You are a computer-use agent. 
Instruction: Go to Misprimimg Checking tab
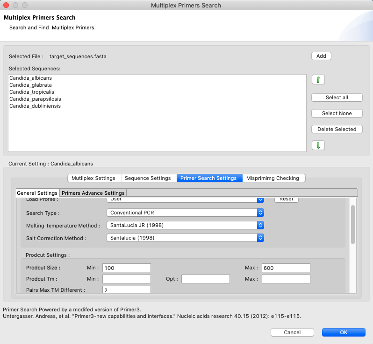(274, 178)
